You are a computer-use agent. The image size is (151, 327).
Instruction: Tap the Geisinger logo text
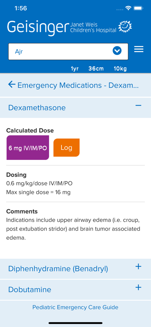(x=38, y=28)
